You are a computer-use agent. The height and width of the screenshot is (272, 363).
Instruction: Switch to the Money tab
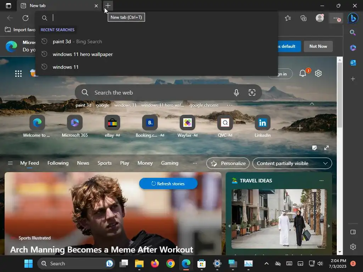point(145,163)
